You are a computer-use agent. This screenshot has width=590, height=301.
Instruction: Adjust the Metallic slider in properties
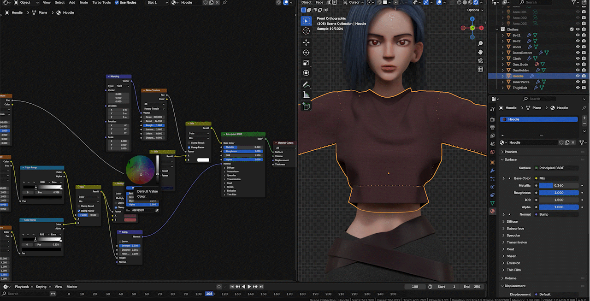pos(559,185)
